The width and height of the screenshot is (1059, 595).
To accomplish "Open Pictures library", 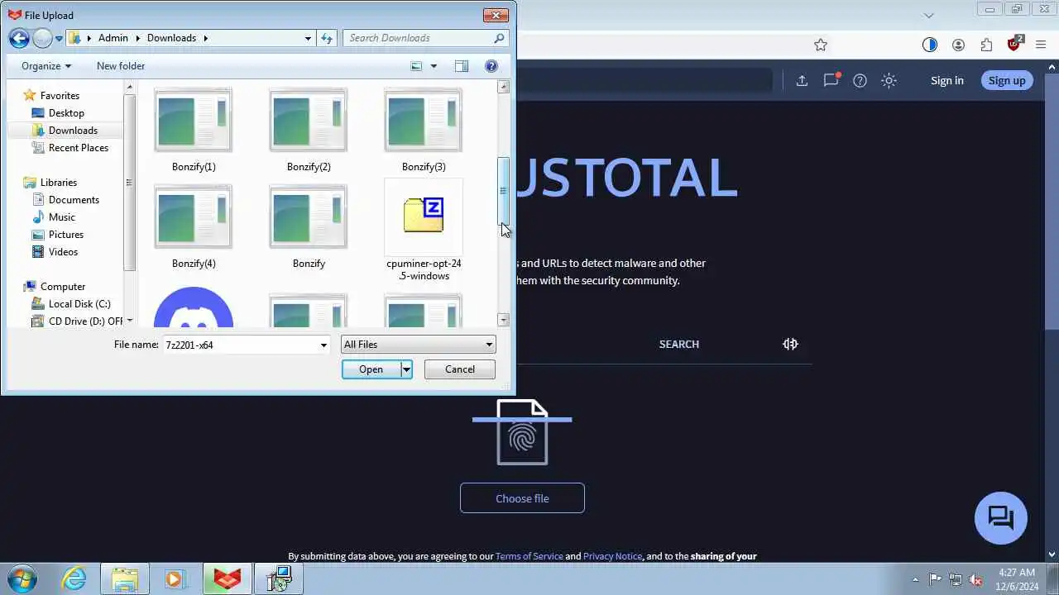I will point(66,235).
